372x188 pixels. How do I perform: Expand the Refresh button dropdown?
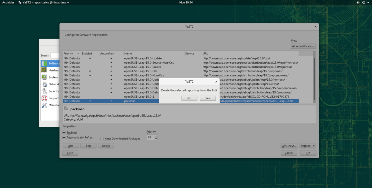click(x=313, y=146)
